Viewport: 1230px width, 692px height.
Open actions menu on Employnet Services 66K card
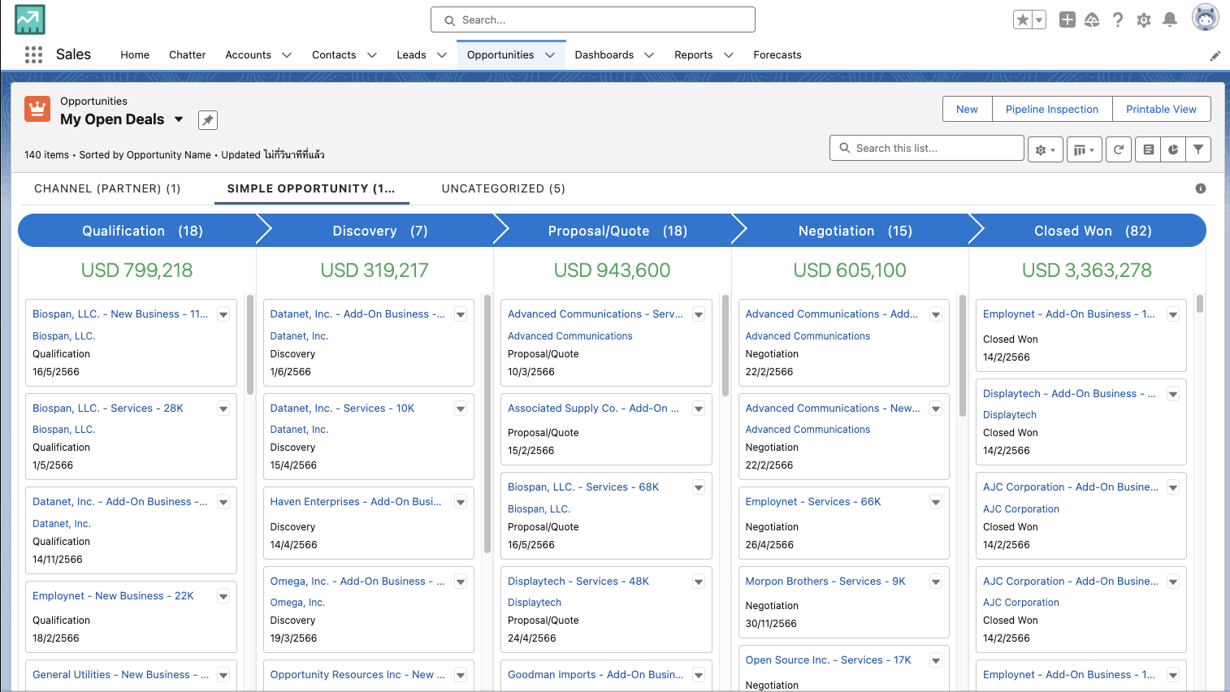click(936, 503)
